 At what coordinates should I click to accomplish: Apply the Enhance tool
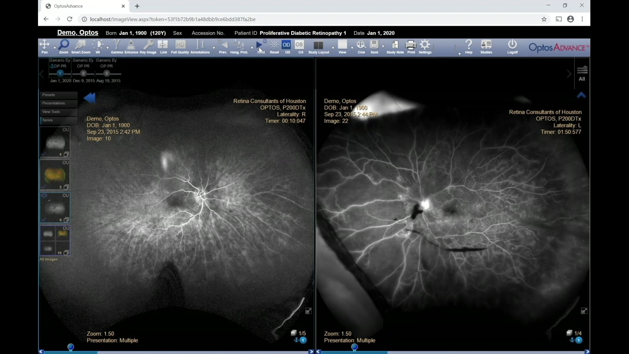(x=131, y=47)
